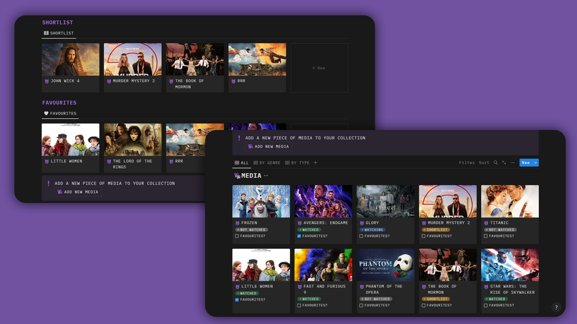Image resolution: width=577 pixels, height=324 pixels.
Task: Click the page icon next to Frozen
Action: 237,223
